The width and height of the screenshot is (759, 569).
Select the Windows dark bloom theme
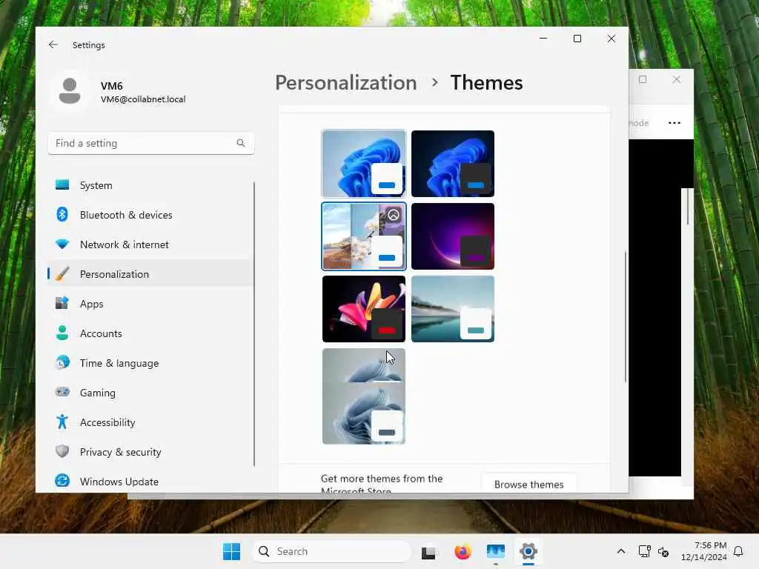[453, 164]
